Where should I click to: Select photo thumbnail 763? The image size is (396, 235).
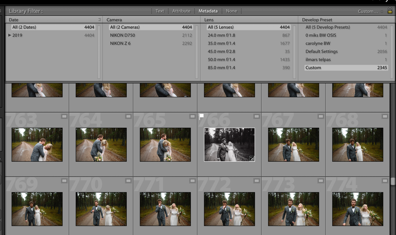37,144
